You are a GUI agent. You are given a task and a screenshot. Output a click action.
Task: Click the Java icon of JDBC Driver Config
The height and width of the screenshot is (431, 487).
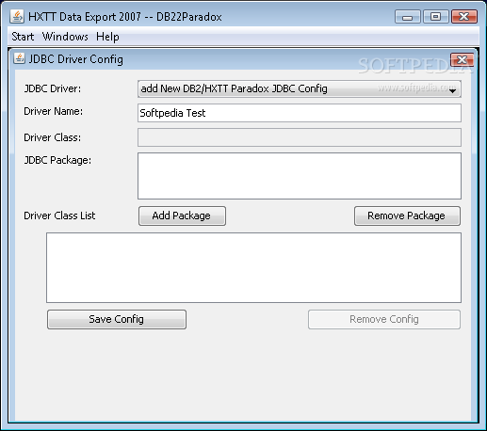pos(19,58)
